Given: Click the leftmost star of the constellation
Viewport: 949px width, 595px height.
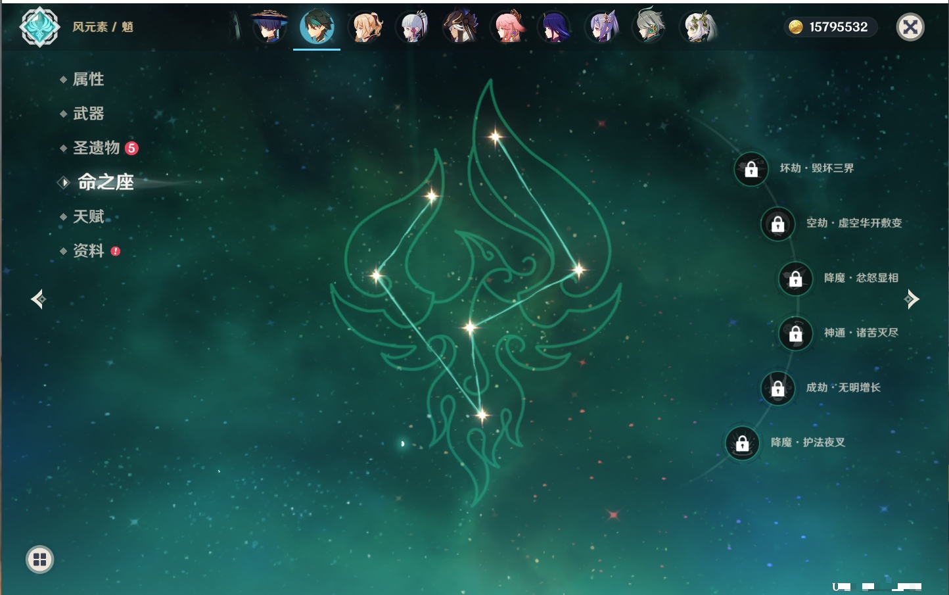Looking at the screenshot, I should [x=377, y=275].
